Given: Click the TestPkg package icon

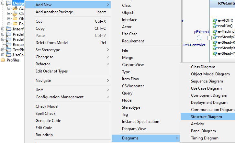Looking at the screenshot, I should coord(8,50).
